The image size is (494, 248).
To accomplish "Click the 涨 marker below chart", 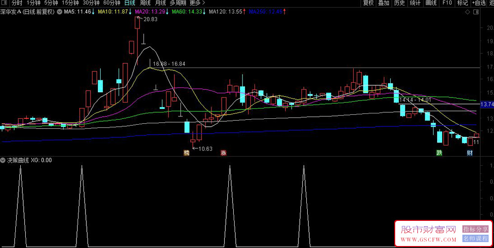I will click(223, 153).
